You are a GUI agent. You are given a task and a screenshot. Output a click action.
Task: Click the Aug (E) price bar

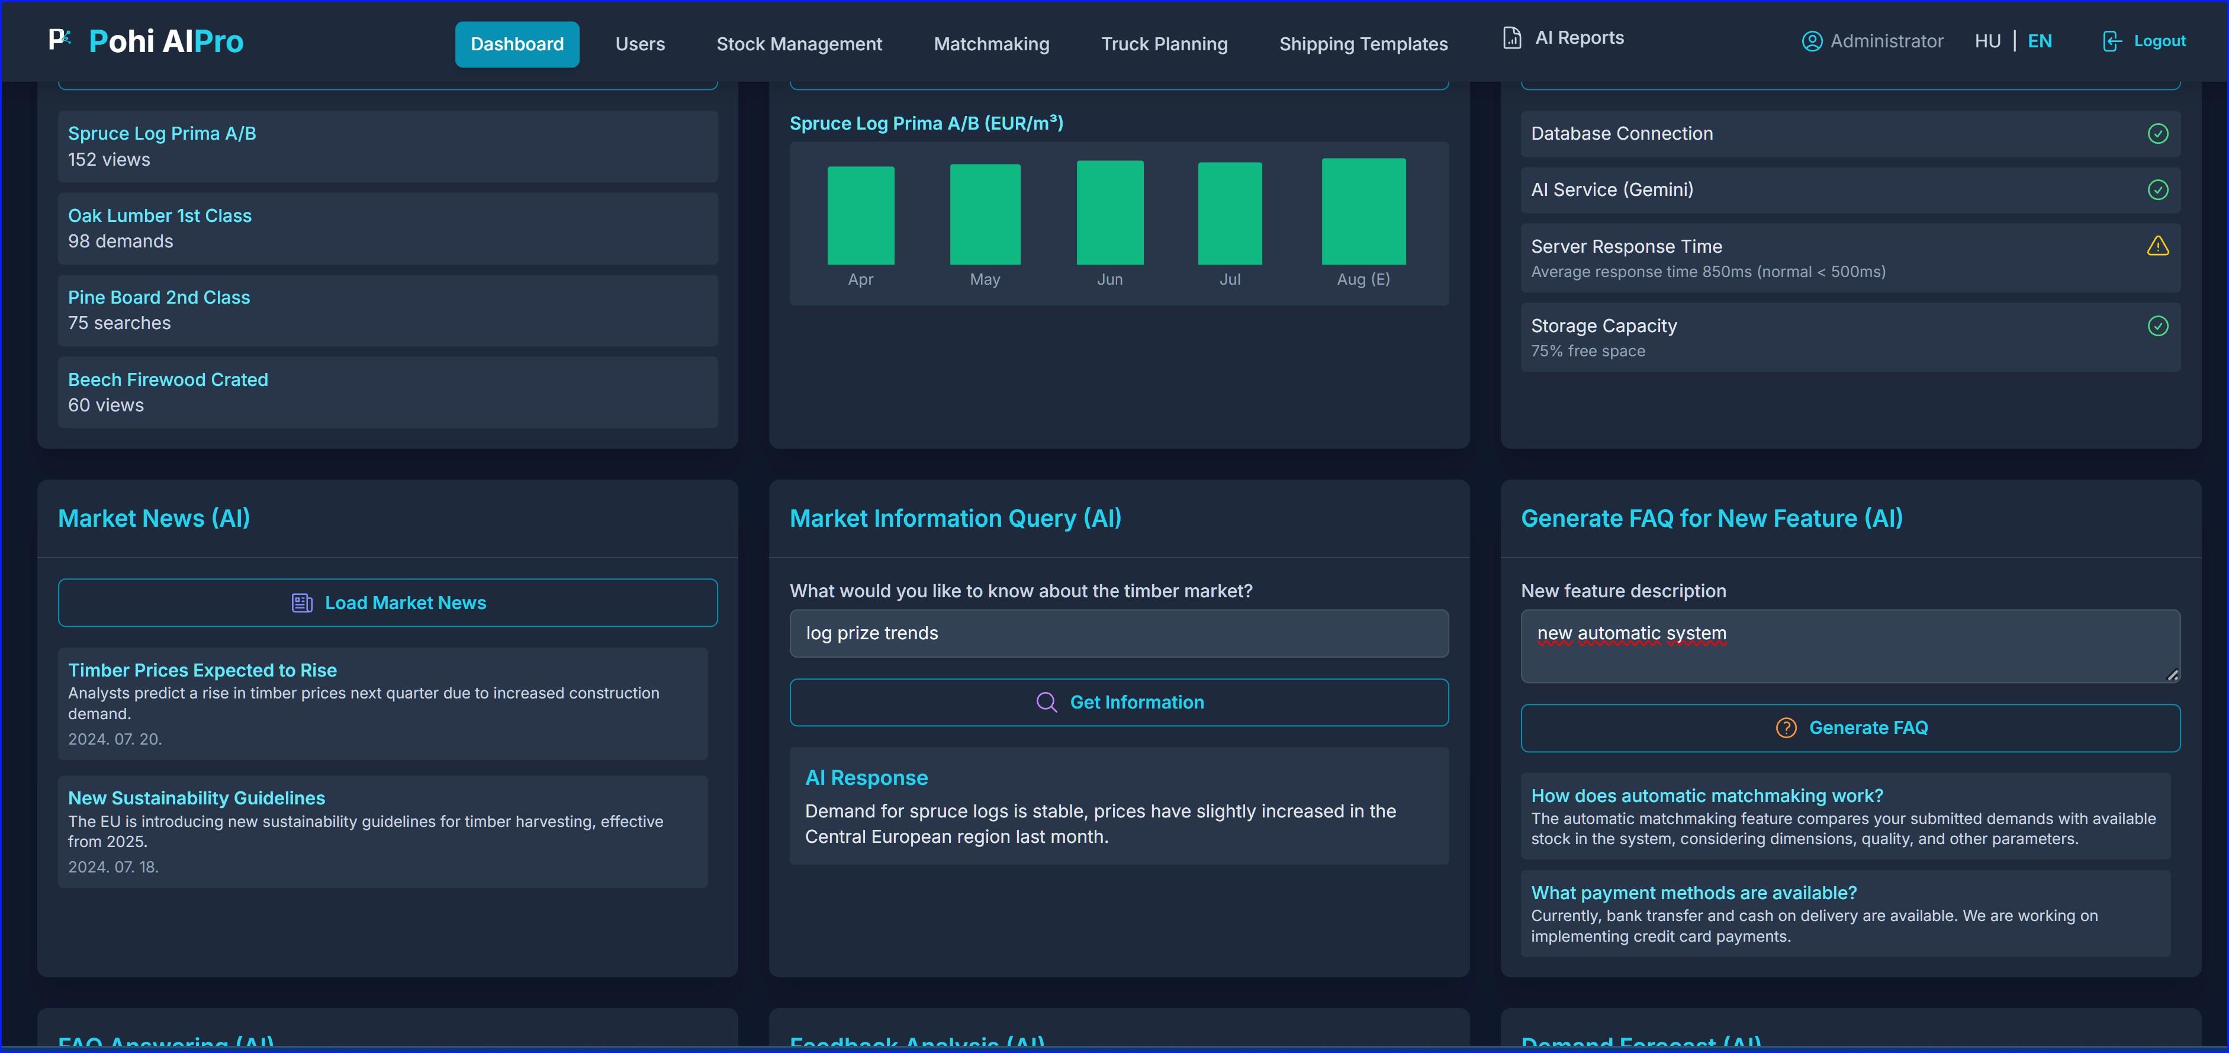click(x=1363, y=212)
